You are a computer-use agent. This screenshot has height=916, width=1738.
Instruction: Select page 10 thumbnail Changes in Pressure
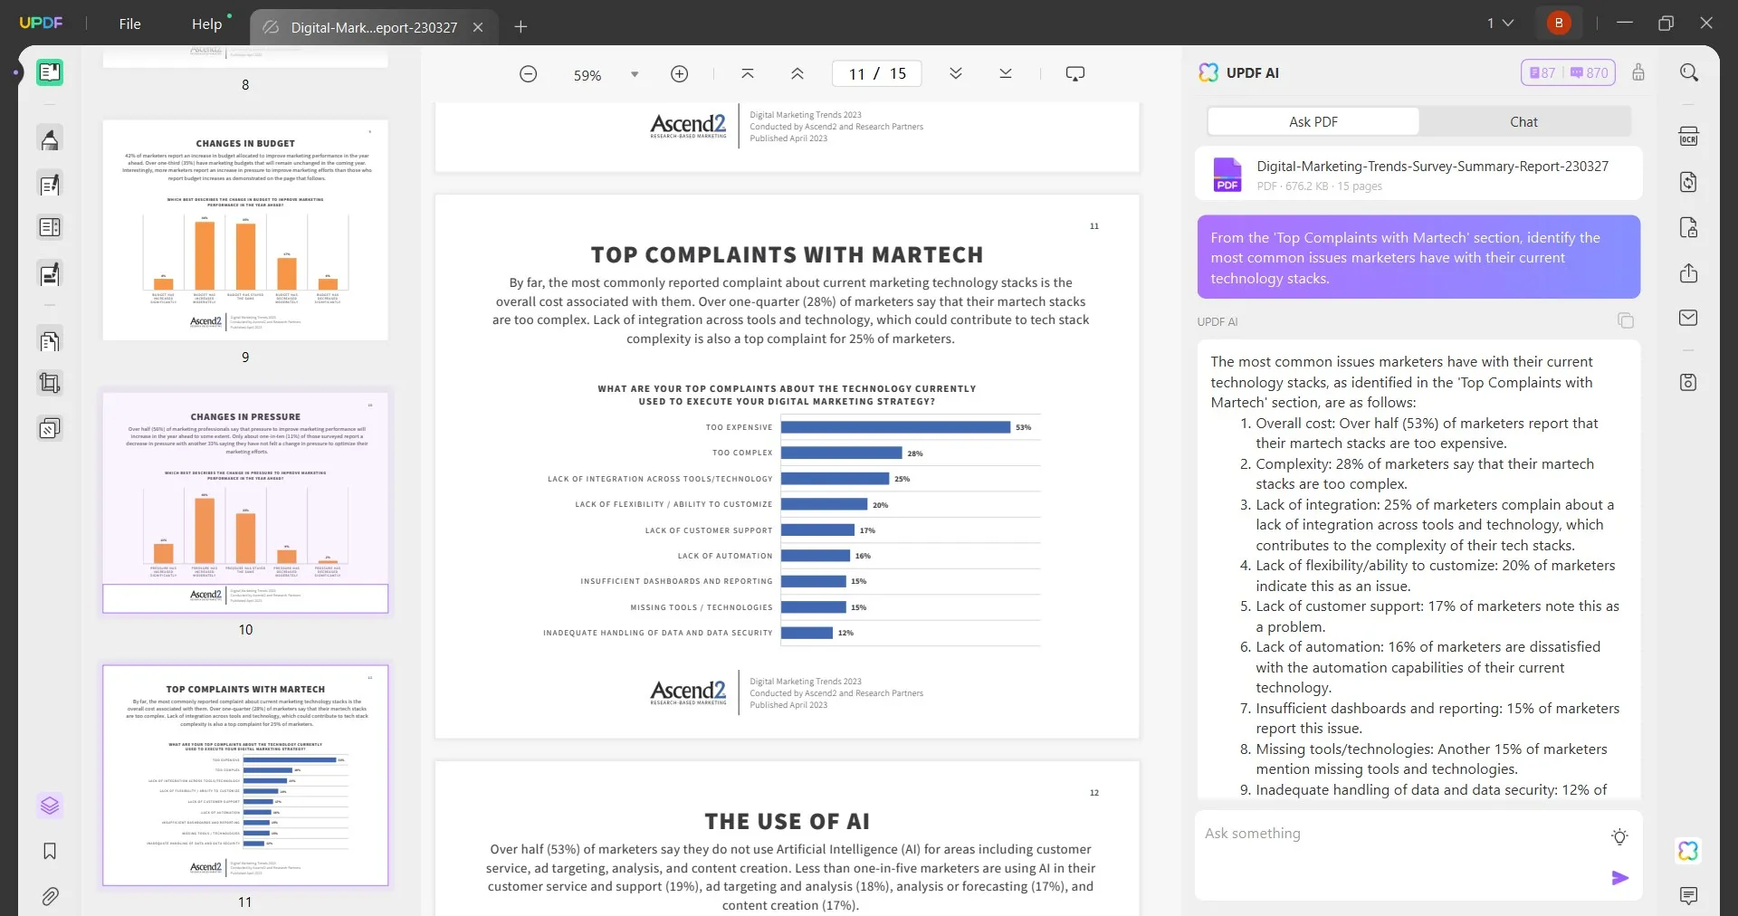click(x=245, y=502)
